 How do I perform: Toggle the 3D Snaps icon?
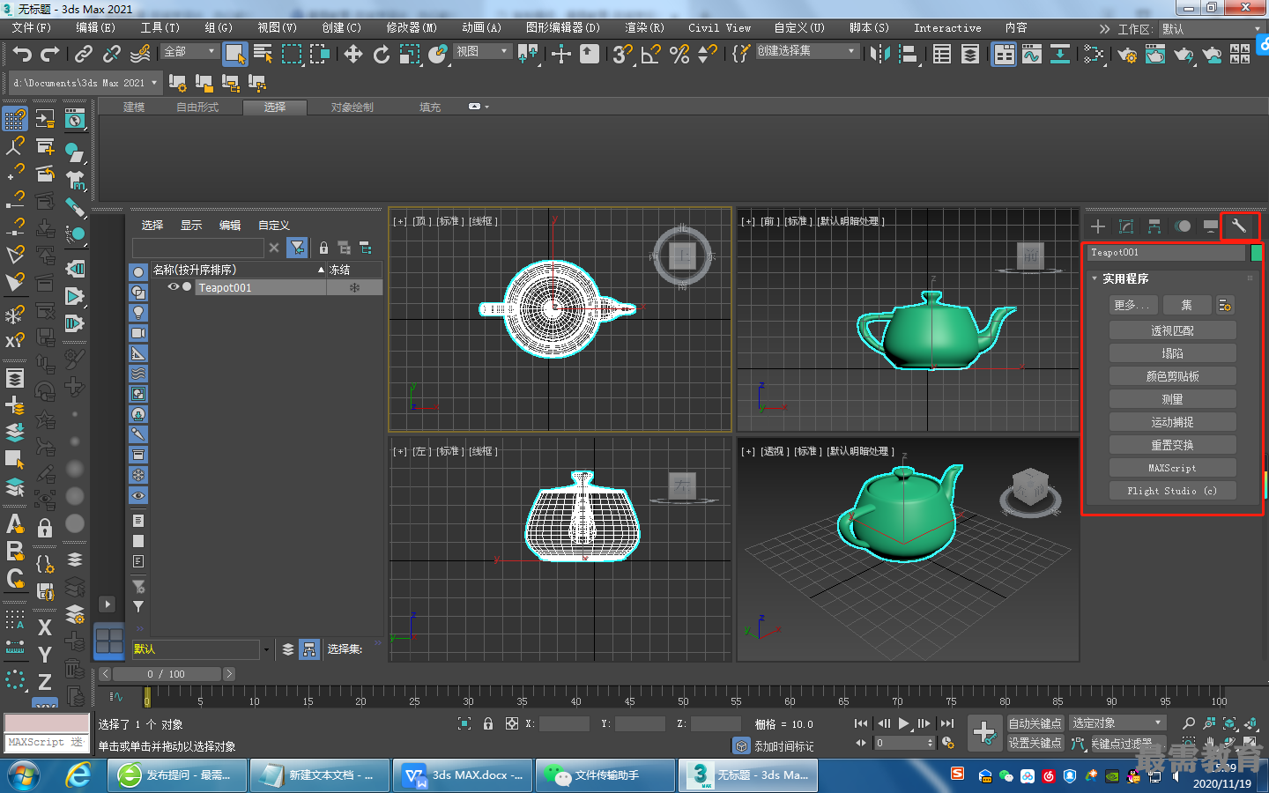[623, 55]
